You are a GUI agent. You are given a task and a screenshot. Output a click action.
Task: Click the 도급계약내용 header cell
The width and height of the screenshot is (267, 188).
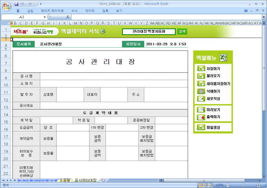(100, 113)
